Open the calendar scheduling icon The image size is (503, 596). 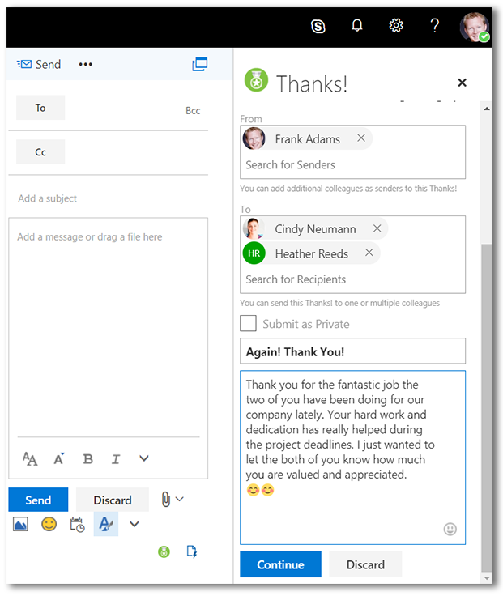(77, 525)
